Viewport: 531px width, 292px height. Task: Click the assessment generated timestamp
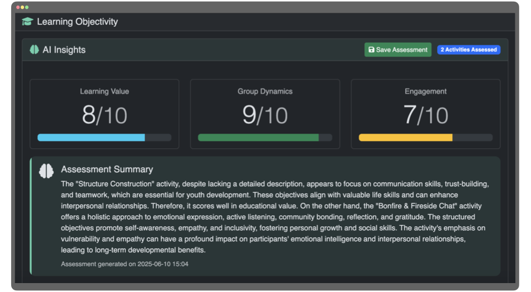(125, 264)
